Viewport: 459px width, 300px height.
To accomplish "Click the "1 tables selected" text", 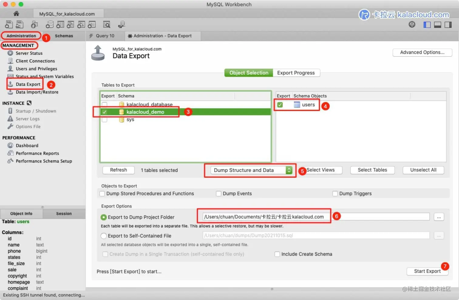I will tap(159, 170).
